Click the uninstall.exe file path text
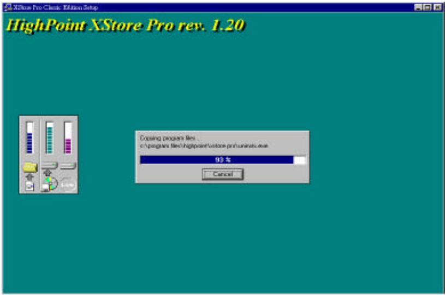 point(204,146)
